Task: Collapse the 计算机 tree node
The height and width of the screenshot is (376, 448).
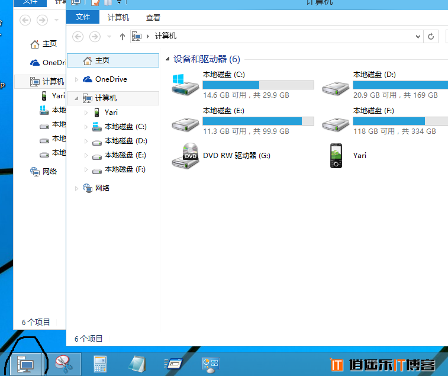Action: (76, 98)
